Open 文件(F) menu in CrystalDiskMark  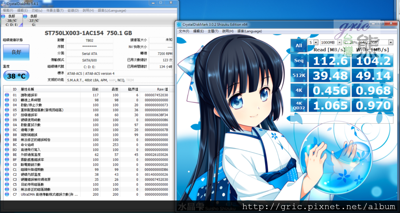[x=184, y=31]
